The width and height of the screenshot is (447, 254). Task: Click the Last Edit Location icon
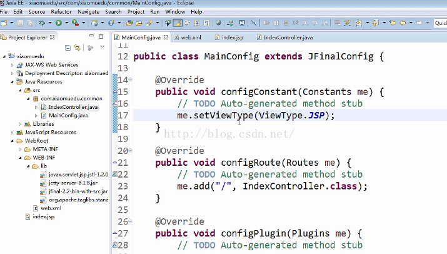(393, 23)
